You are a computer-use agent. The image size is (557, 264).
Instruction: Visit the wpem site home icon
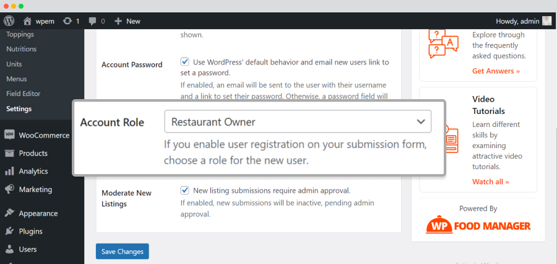pos(27,21)
